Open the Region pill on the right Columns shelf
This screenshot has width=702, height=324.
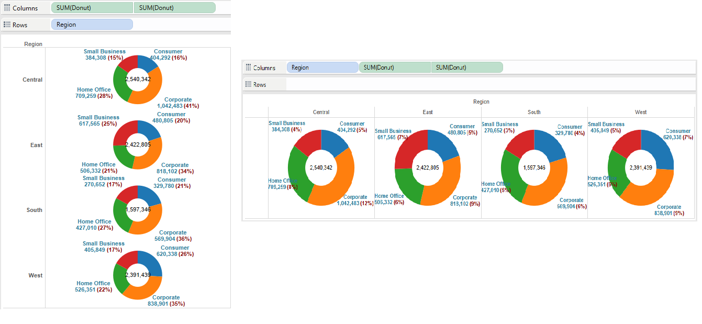tap(322, 68)
